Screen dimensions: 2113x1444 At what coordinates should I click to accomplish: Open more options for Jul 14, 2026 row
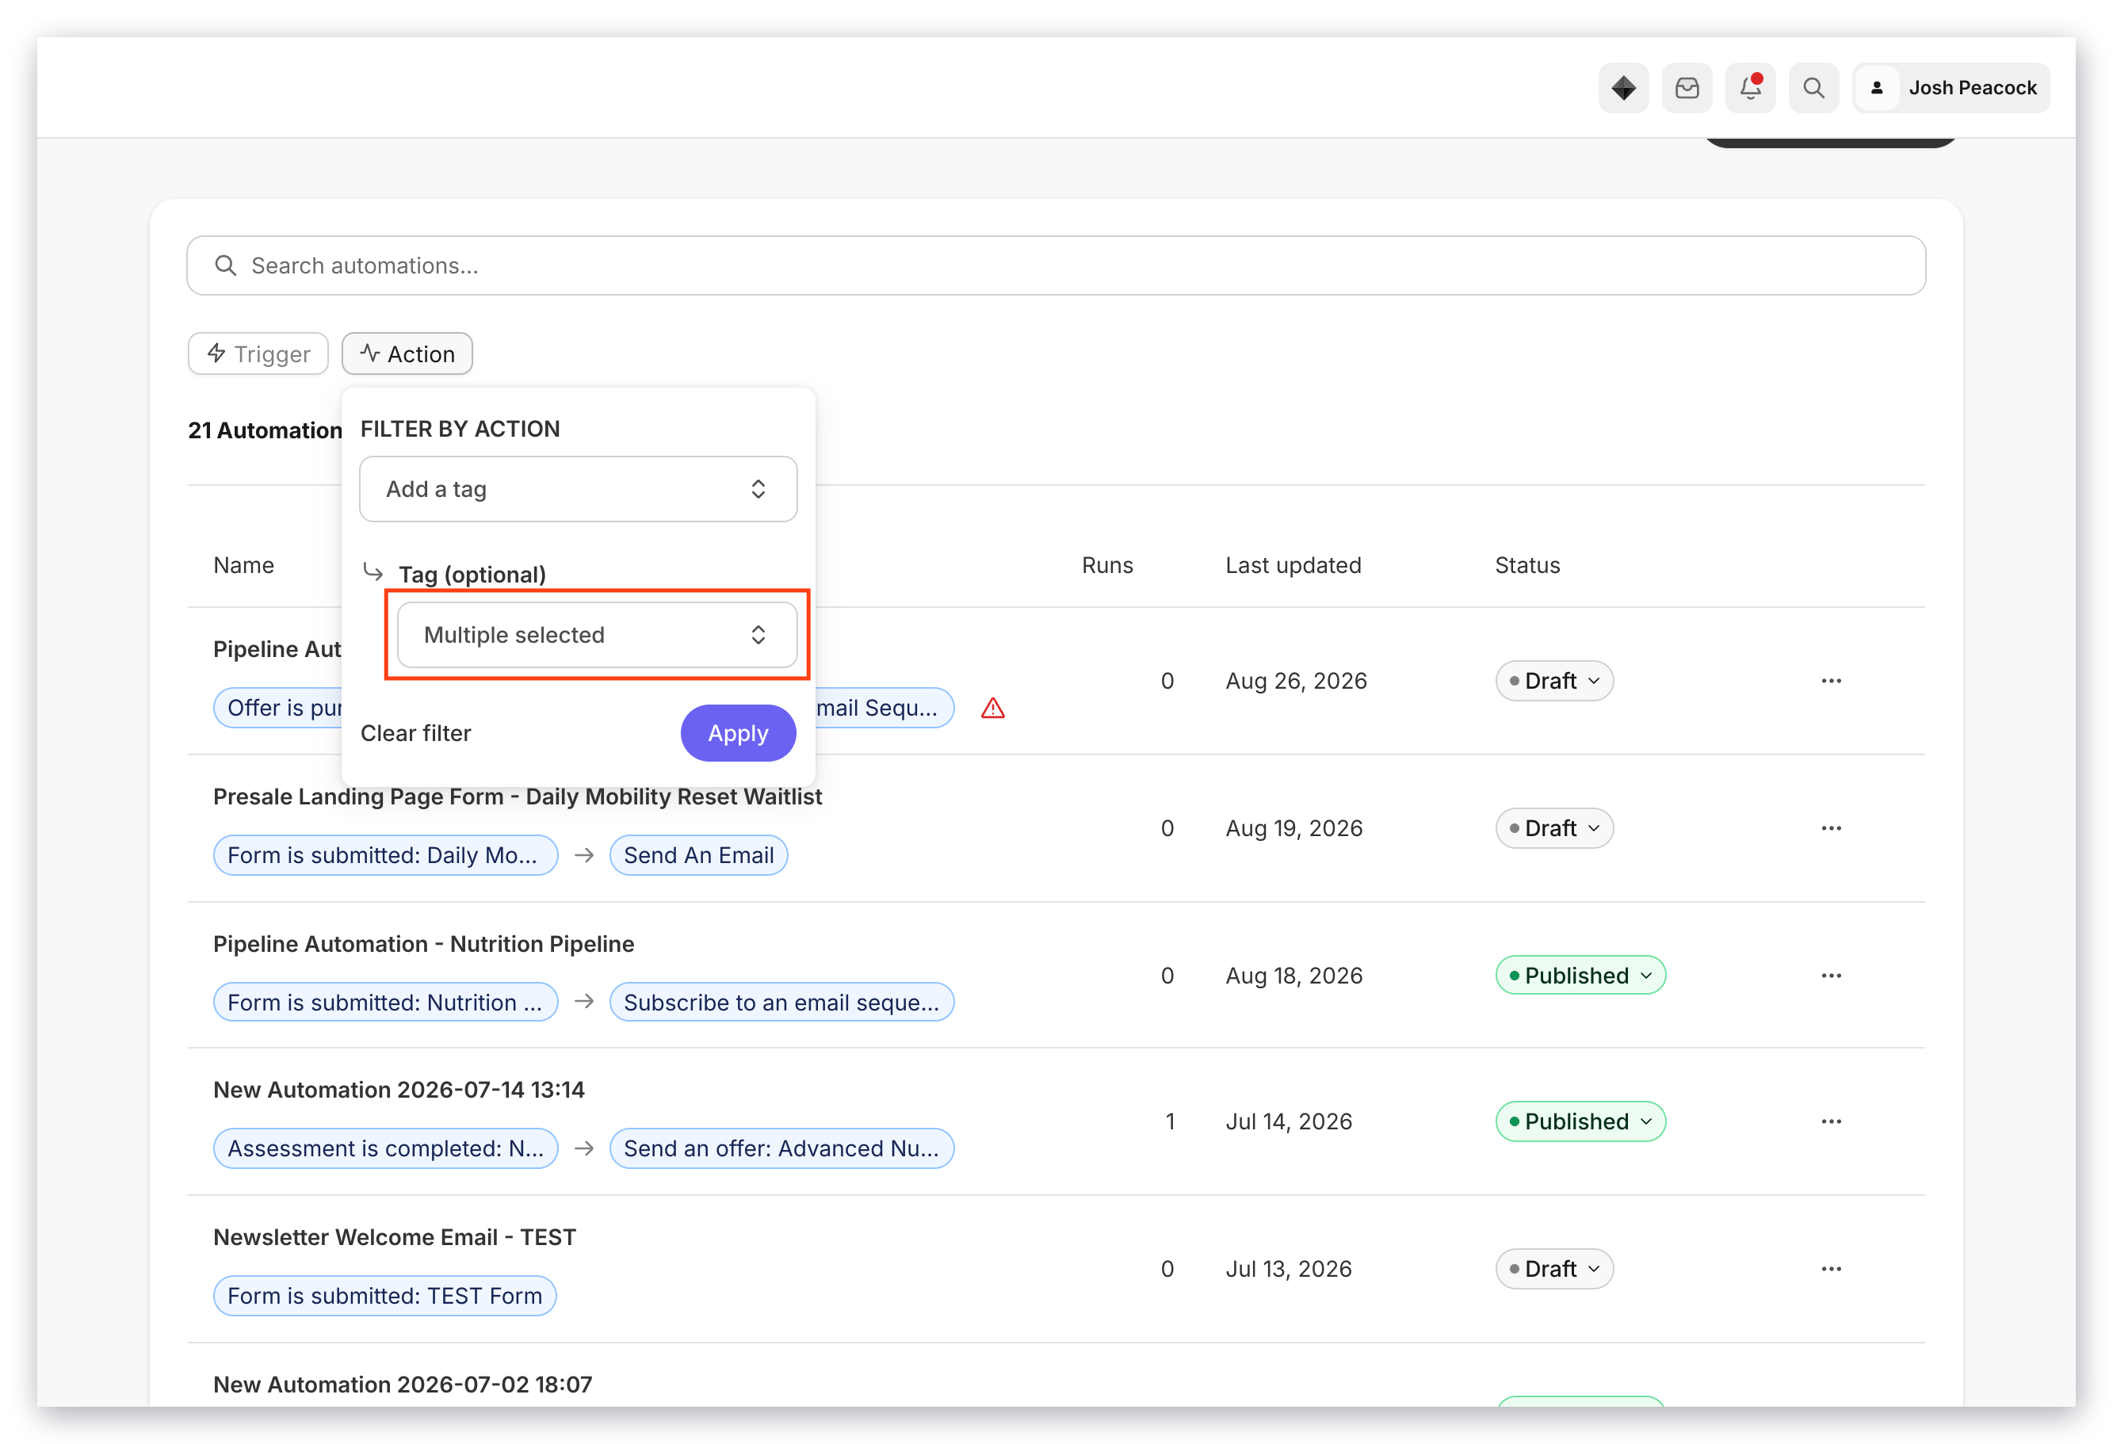(1831, 1121)
